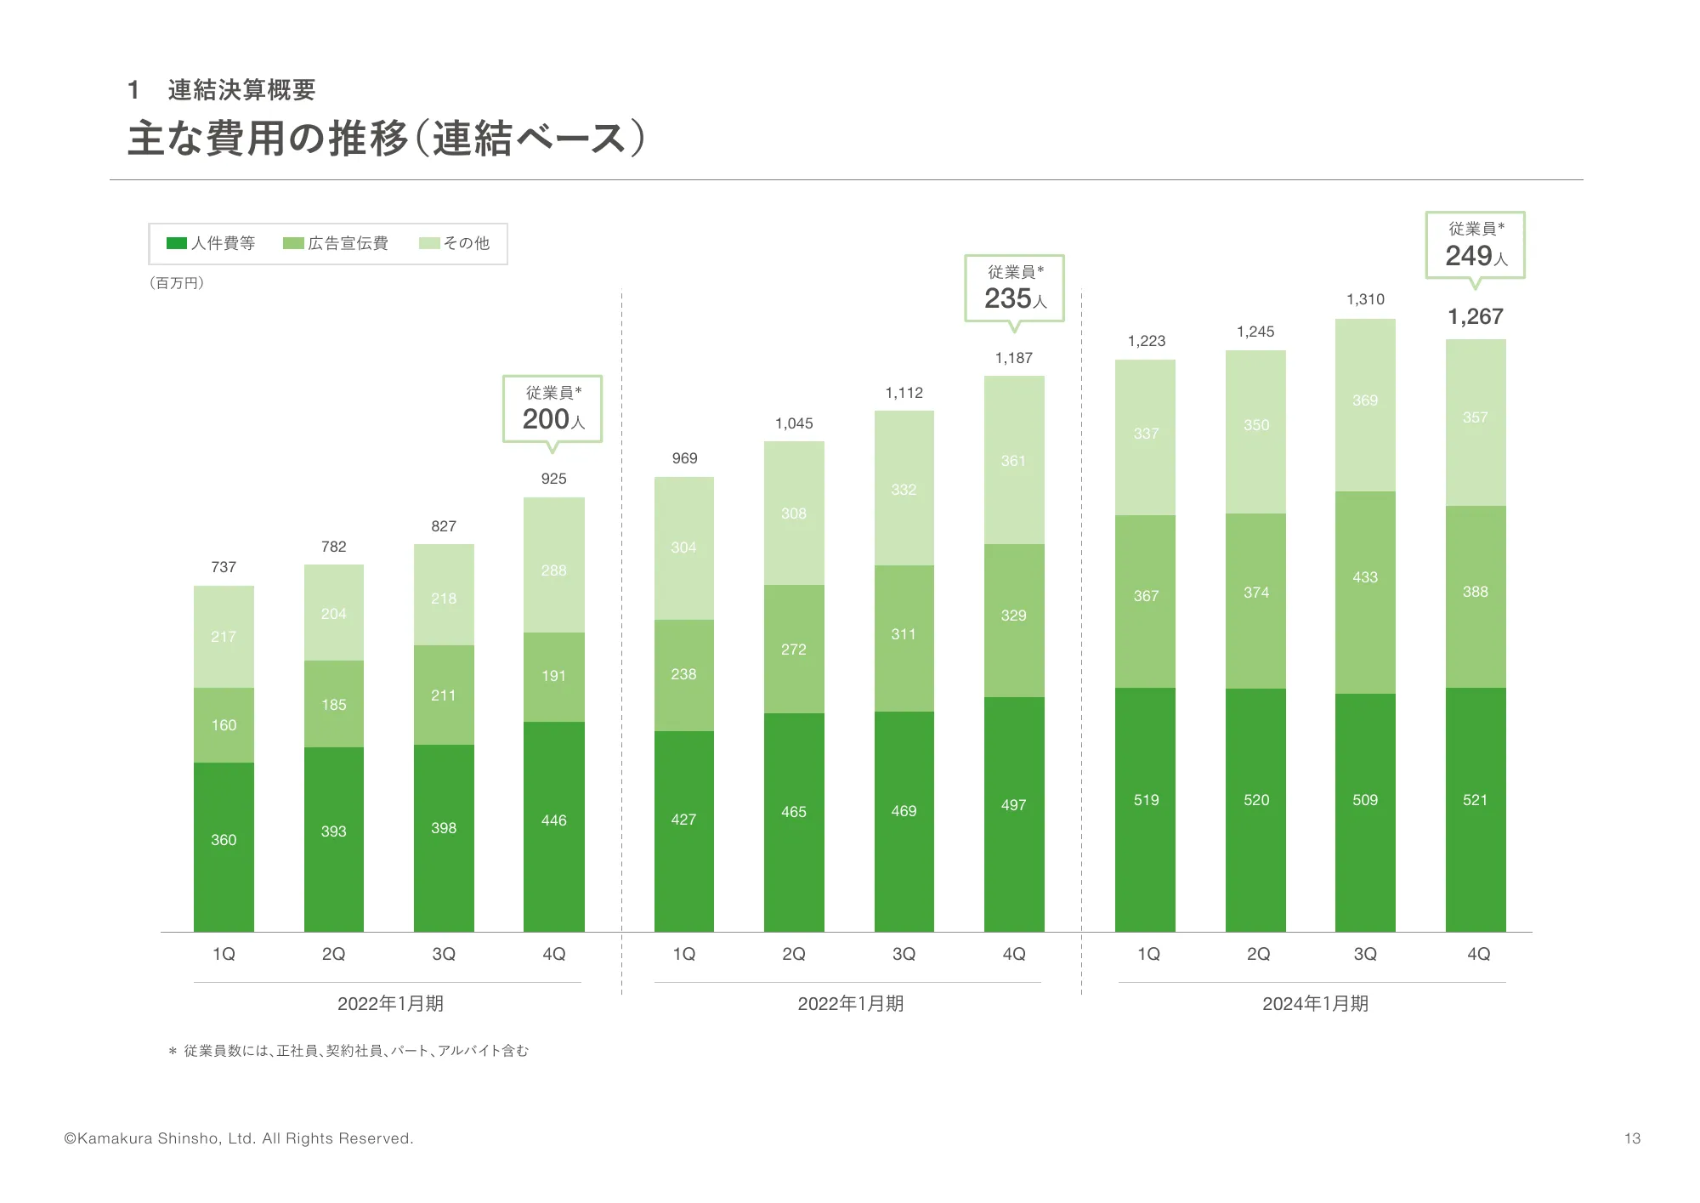This screenshot has width=1700, height=1203.
Task: Click the advertising segment labeled 329
Action: tap(1014, 621)
